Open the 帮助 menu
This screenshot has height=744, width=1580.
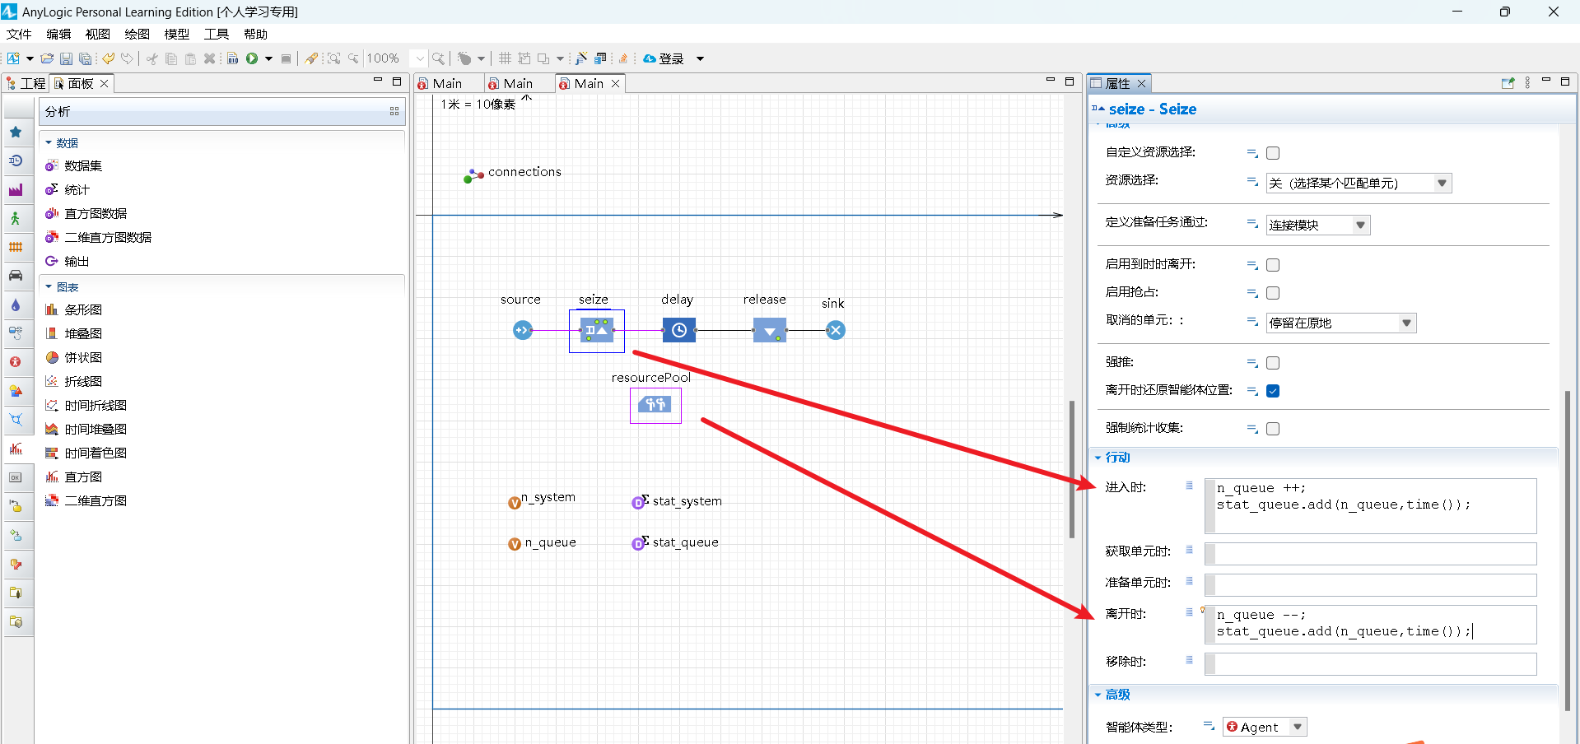255,34
